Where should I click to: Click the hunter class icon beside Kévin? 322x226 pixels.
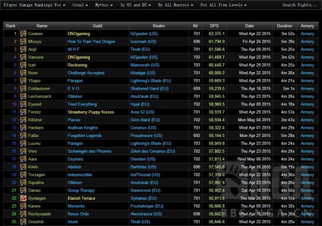[23, 167]
